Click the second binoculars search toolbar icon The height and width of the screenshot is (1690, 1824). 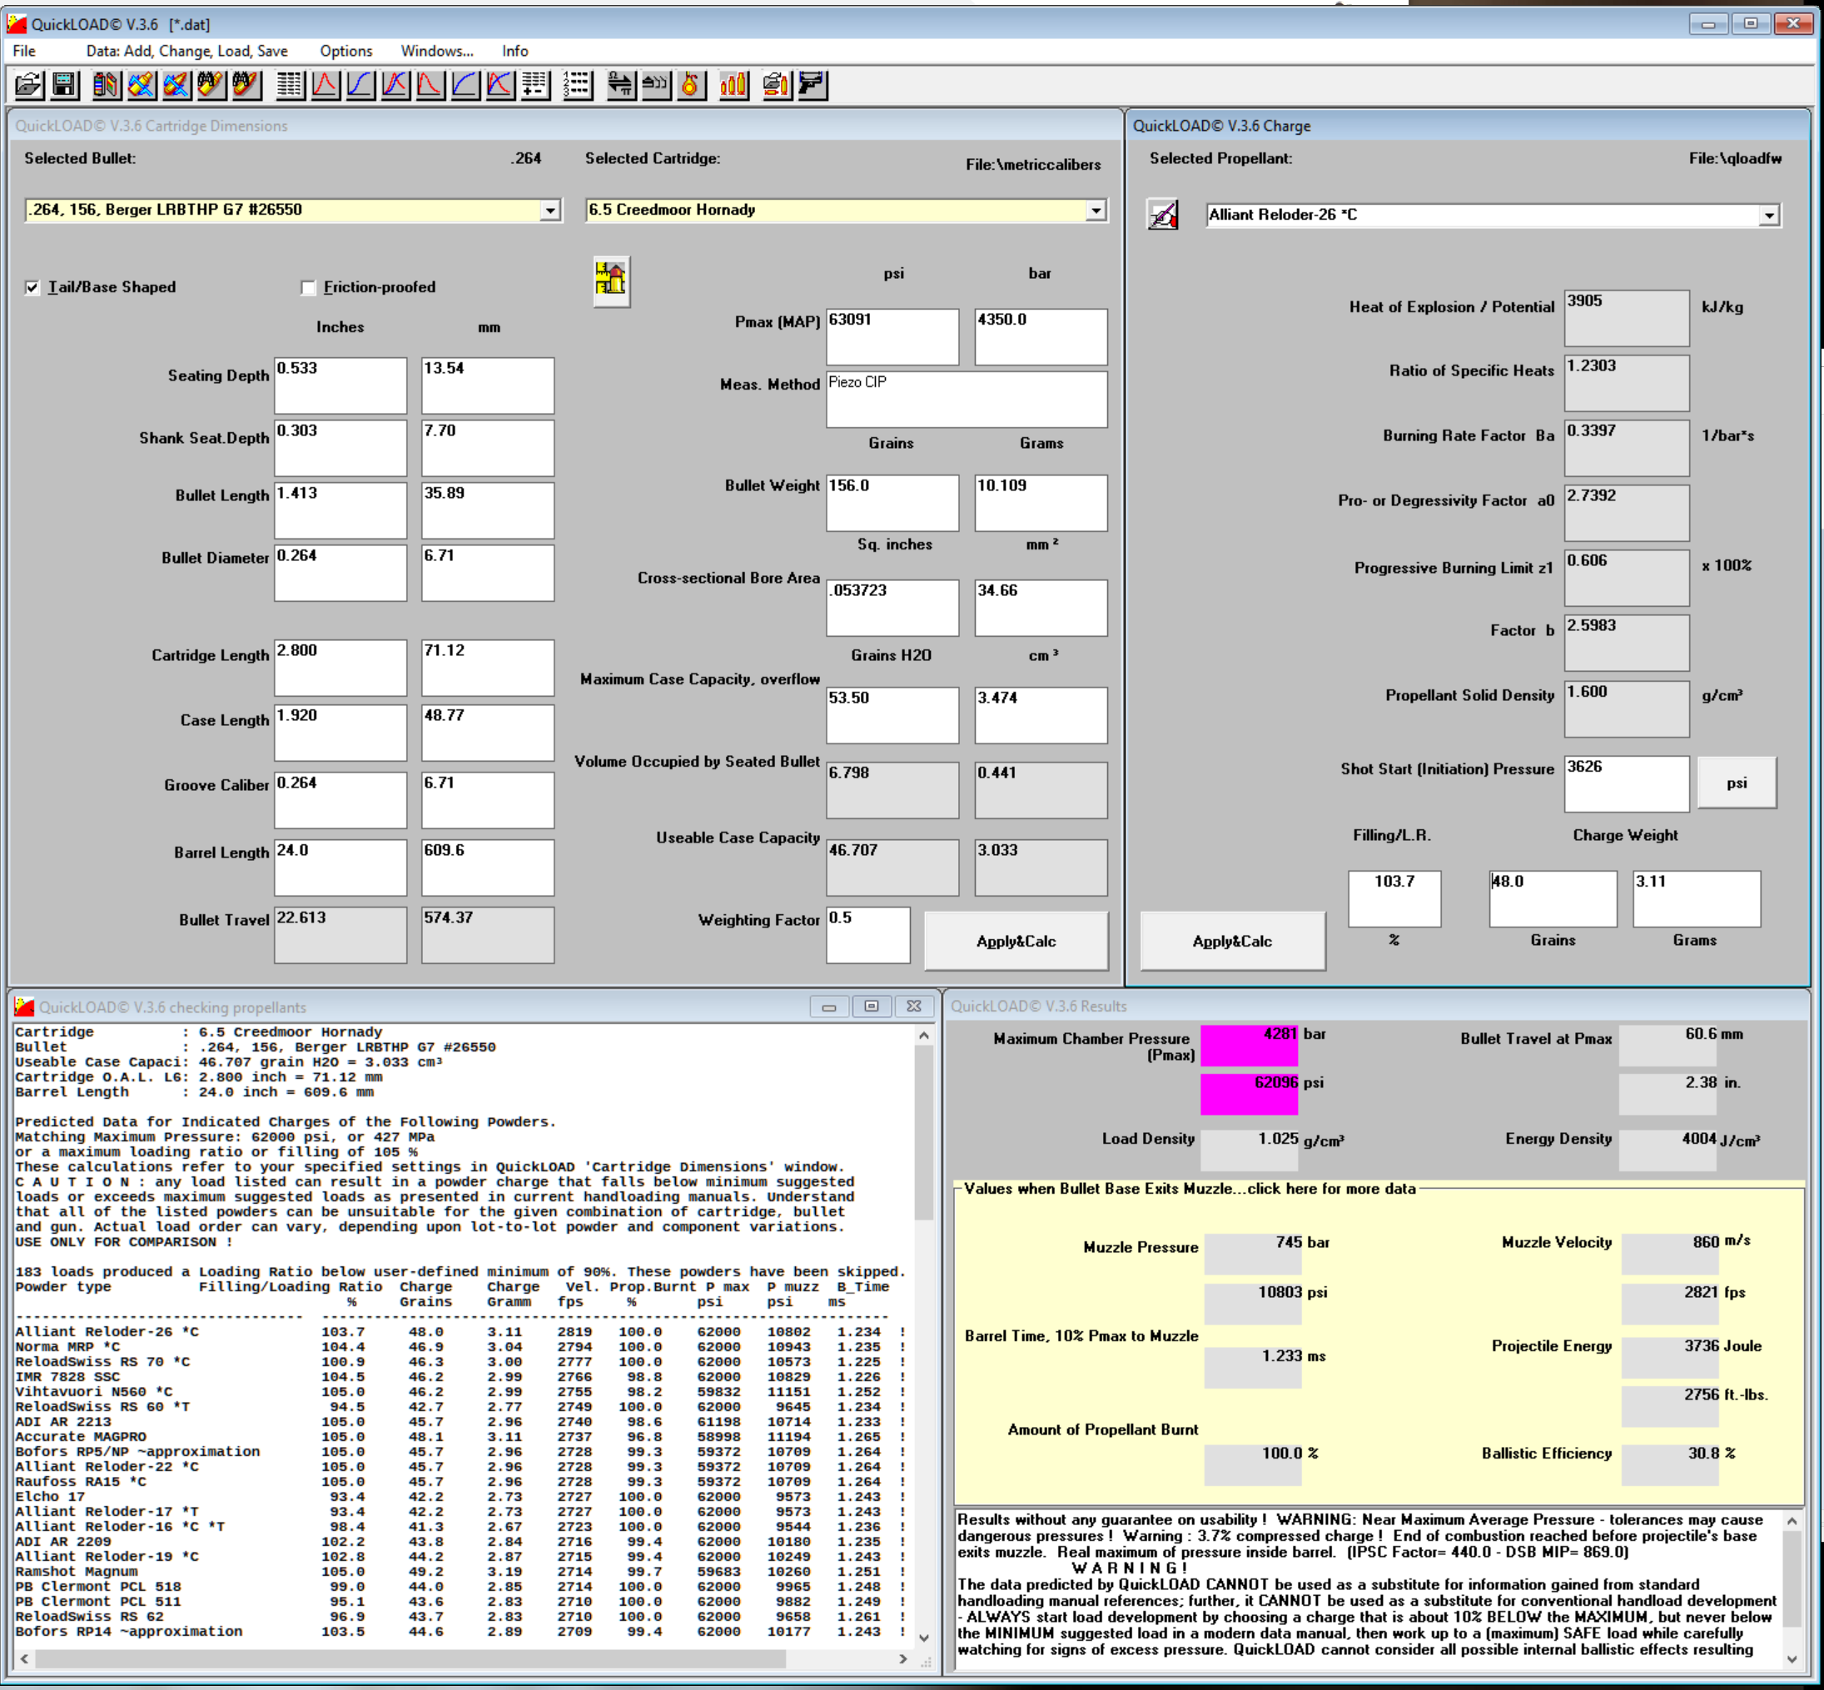(246, 85)
